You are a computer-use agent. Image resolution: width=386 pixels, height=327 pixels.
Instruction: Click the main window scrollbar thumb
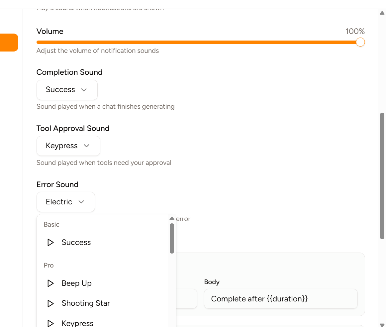click(382, 176)
